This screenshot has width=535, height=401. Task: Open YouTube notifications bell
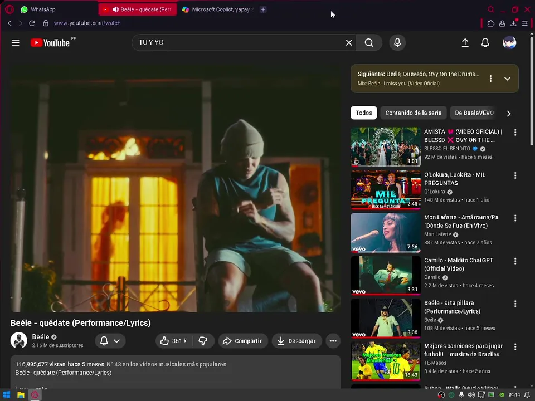[485, 43]
